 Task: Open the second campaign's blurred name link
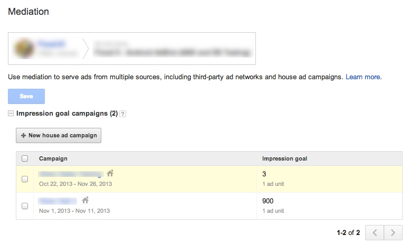pos(58,201)
